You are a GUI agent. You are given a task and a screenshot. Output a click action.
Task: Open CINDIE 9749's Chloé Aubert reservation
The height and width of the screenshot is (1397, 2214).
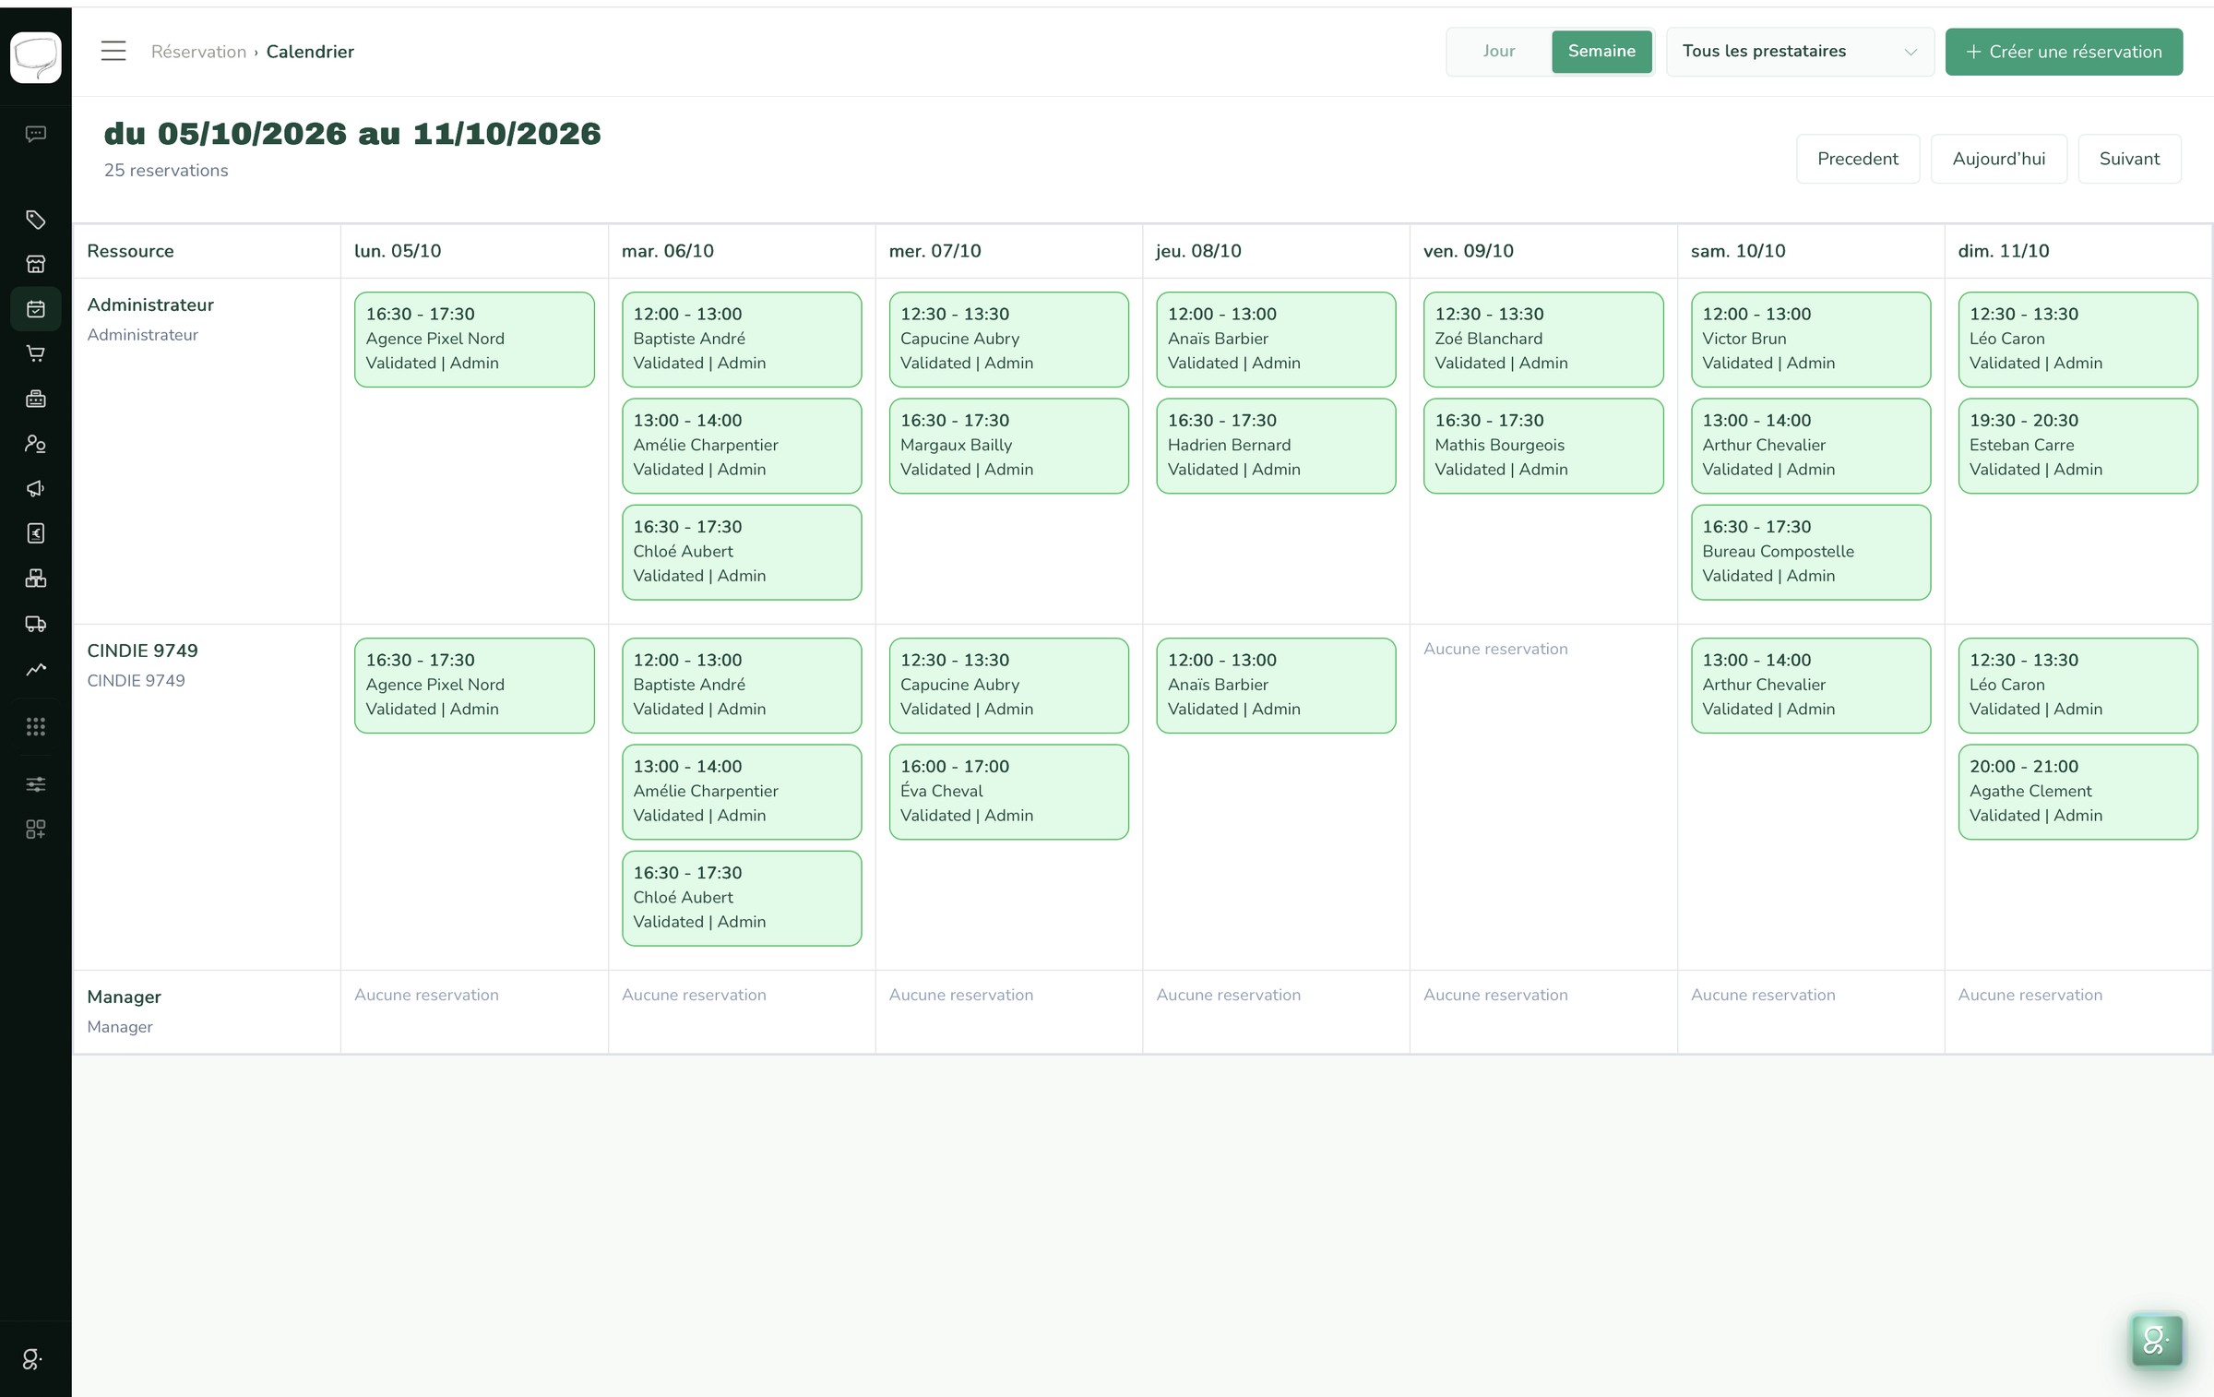pos(742,898)
